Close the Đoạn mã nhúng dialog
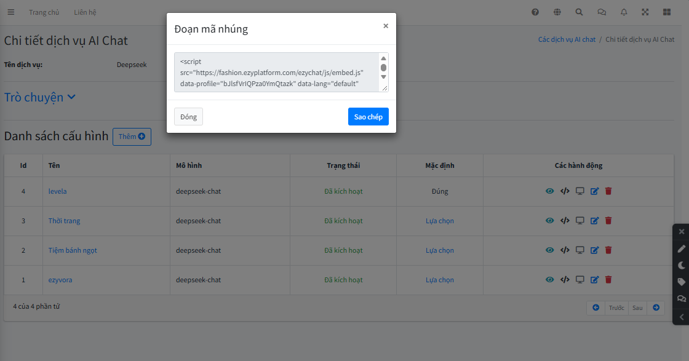The width and height of the screenshot is (689, 361). coord(386,26)
